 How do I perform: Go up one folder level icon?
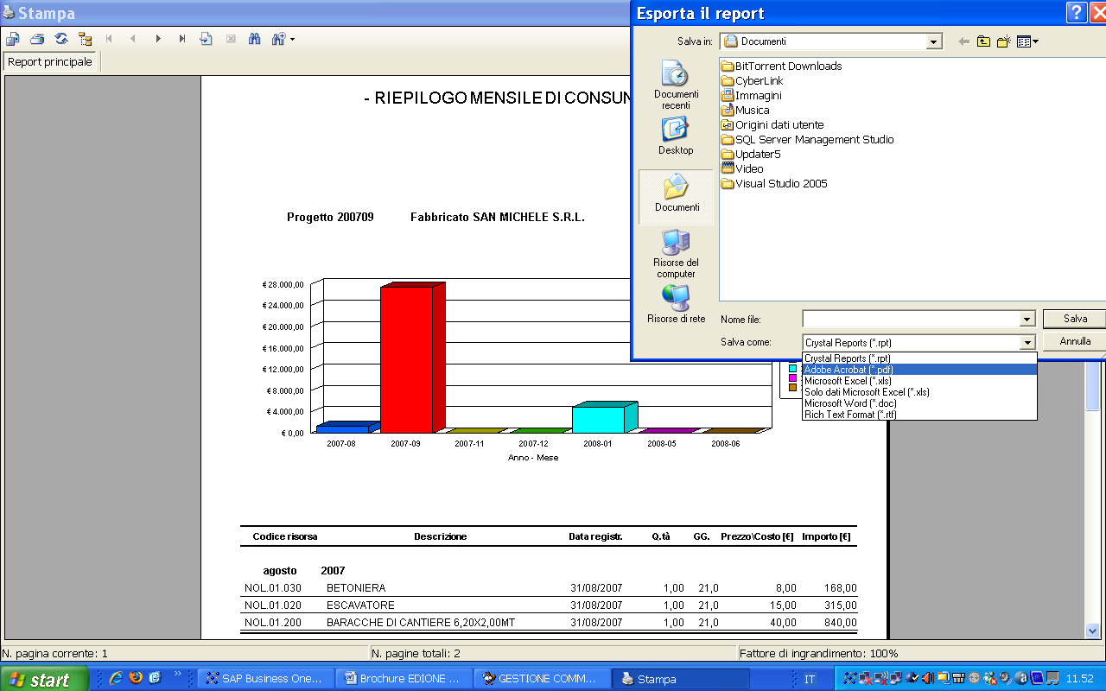(x=984, y=41)
